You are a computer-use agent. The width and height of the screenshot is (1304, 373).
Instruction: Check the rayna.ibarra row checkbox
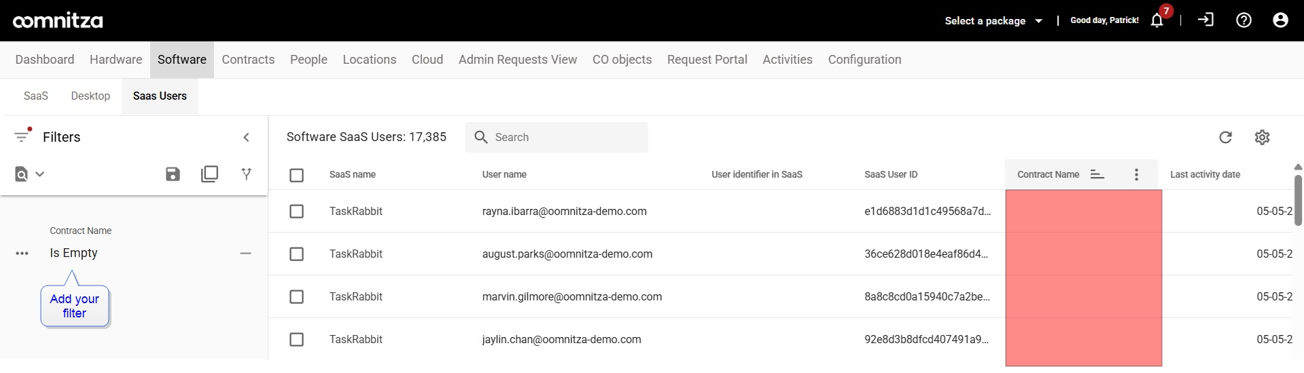point(296,211)
